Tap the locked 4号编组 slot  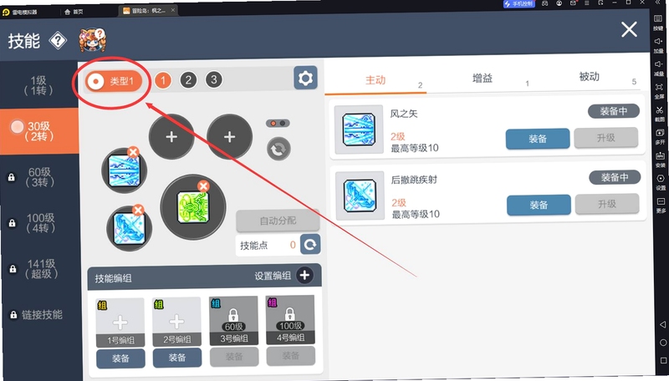coord(289,320)
